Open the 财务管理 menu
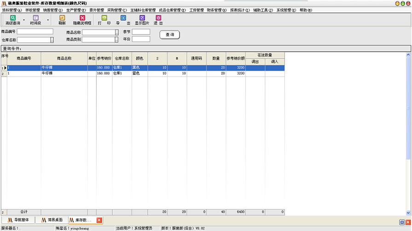 coord(214,10)
